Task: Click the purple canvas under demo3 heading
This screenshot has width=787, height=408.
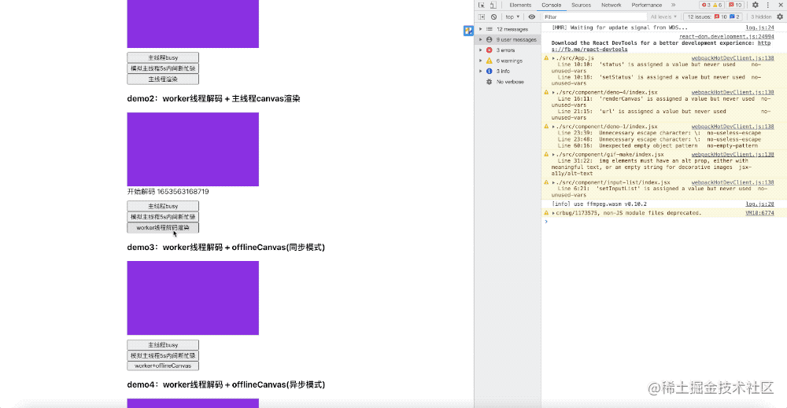Action: (193, 298)
